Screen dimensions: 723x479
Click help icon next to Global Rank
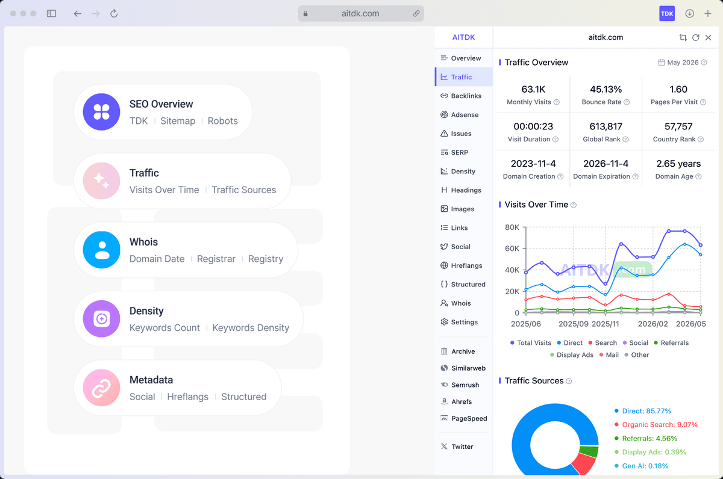tap(626, 140)
